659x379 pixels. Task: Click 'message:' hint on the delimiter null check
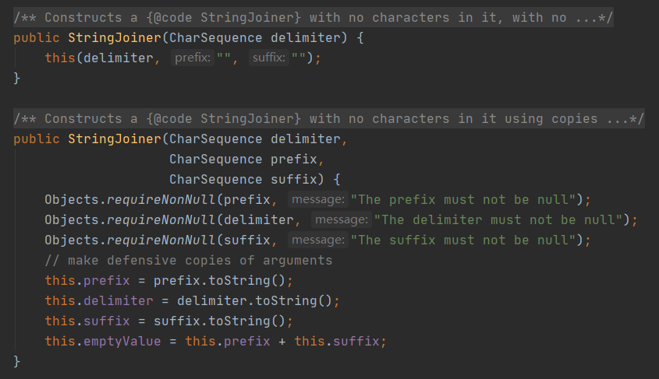pos(342,219)
